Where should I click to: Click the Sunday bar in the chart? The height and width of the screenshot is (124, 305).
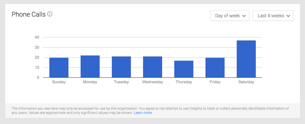[x=59, y=67]
